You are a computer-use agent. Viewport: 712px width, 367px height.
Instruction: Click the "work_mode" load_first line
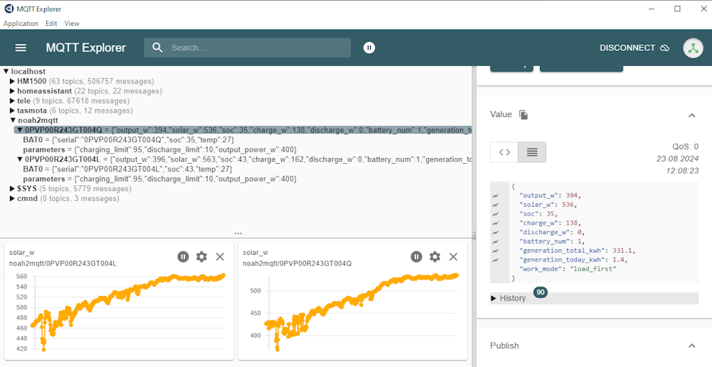pos(567,269)
